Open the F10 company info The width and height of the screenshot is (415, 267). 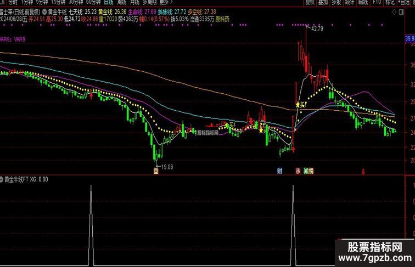click(x=377, y=2)
